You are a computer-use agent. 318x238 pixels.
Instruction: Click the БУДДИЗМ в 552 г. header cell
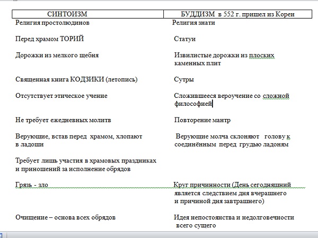237,14
